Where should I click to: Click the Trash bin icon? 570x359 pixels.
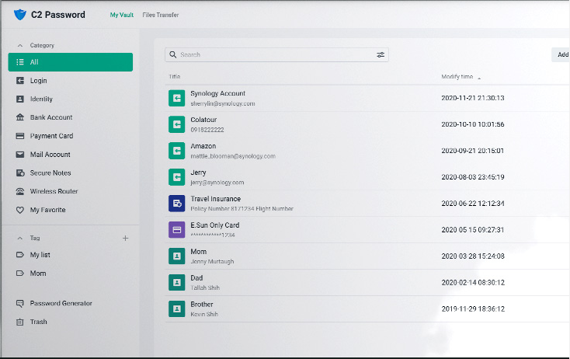point(20,322)
